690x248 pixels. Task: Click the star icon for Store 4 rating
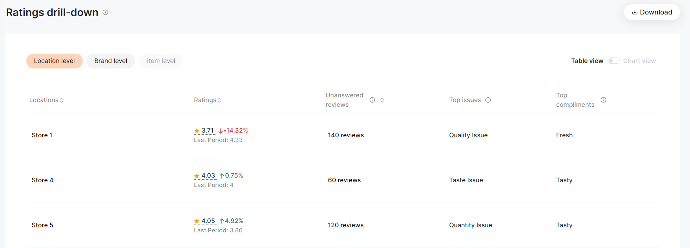pyautogui.click(x=197, y=176)
